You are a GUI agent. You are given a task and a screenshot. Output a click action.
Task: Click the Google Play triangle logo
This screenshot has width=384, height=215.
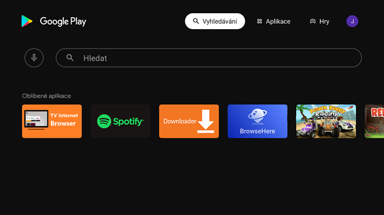click(x=27, y=21)
